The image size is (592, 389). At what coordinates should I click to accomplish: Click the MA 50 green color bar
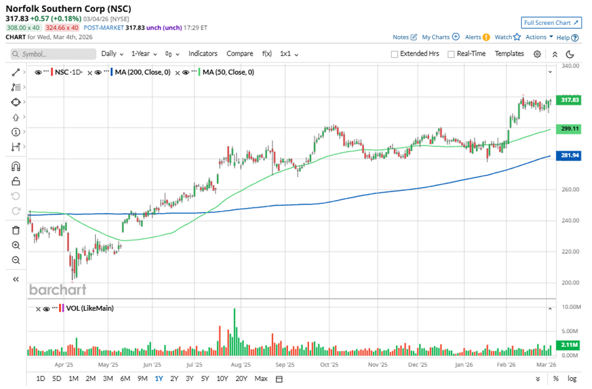[200, 72]
